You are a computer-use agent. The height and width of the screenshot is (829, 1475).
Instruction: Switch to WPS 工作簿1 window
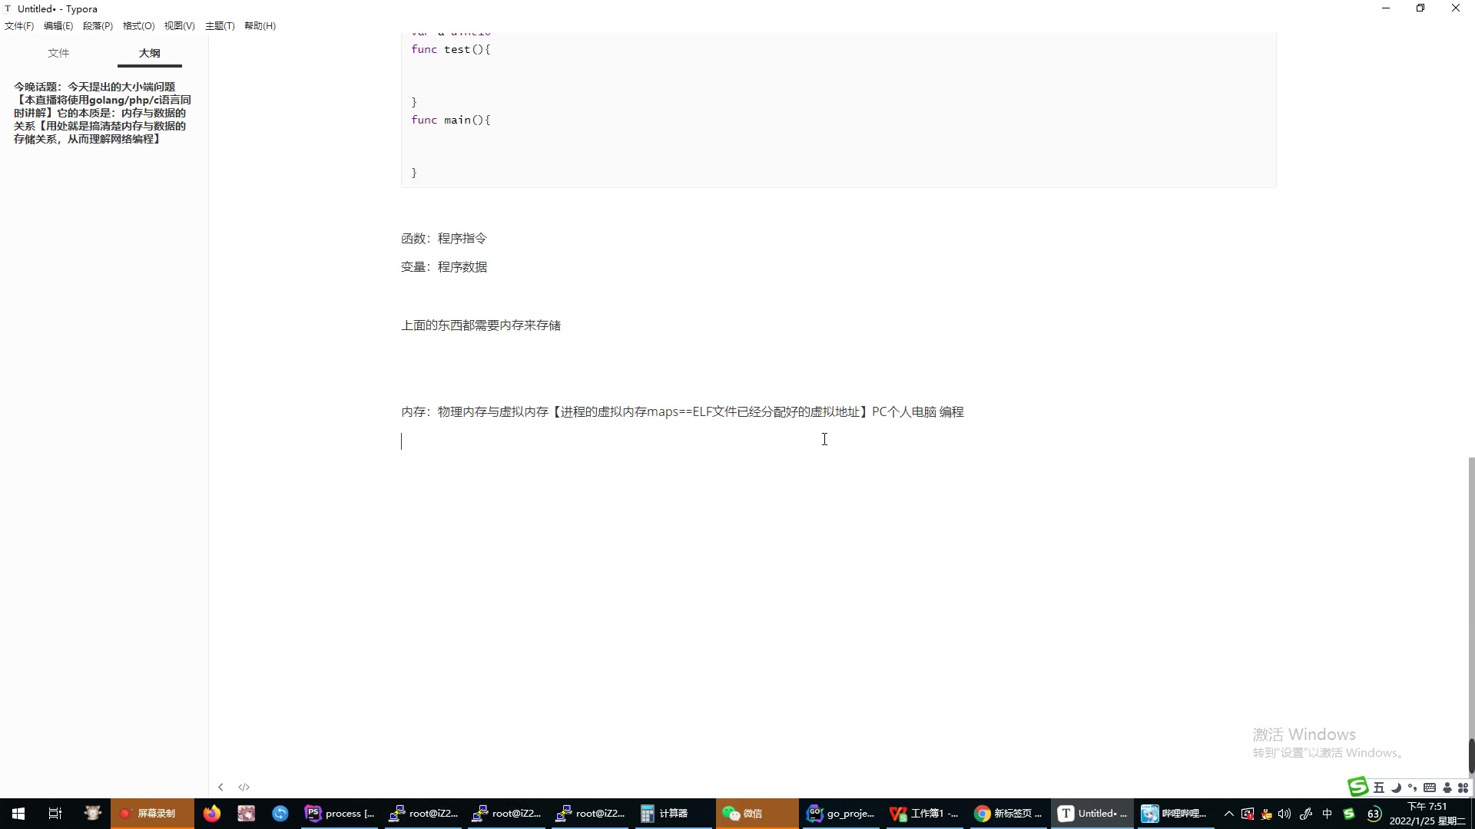point(924,814)
